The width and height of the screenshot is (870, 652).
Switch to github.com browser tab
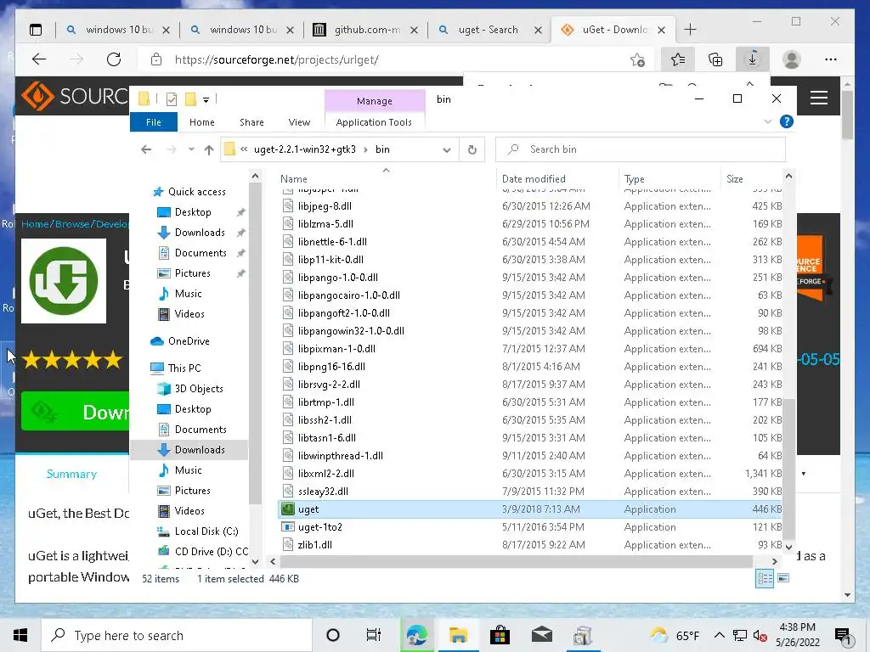tap(367, 30)
